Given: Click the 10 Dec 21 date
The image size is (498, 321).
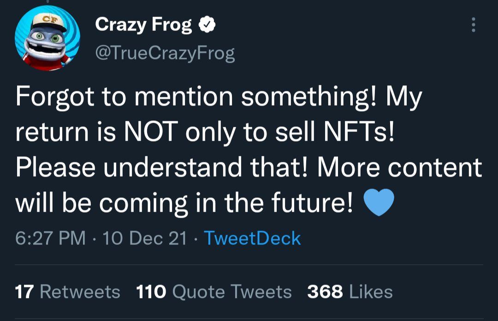Looking at the screenshot, I should point(145,238).
